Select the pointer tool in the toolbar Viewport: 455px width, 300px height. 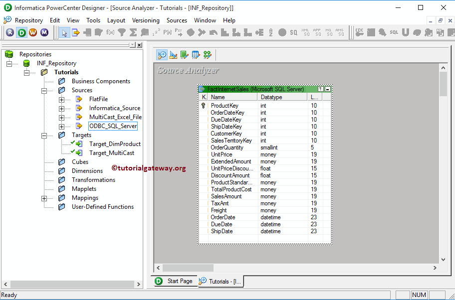click(65, 32)
